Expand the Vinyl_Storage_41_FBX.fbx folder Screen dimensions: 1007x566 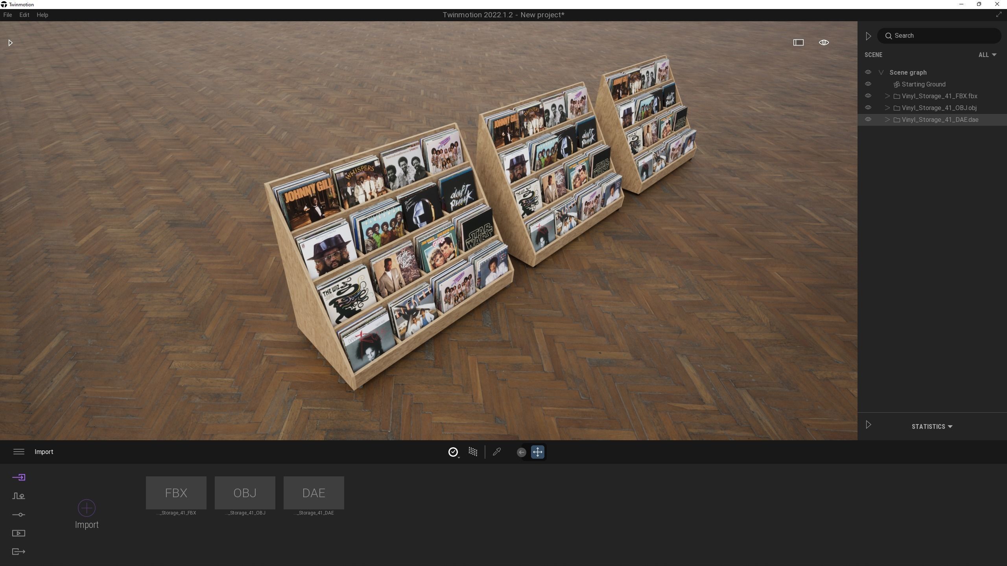coord(887,96)
